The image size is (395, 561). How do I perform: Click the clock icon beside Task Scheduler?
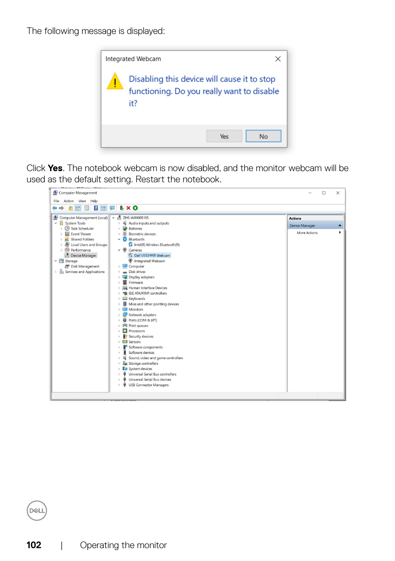click(x=67, y=229)
